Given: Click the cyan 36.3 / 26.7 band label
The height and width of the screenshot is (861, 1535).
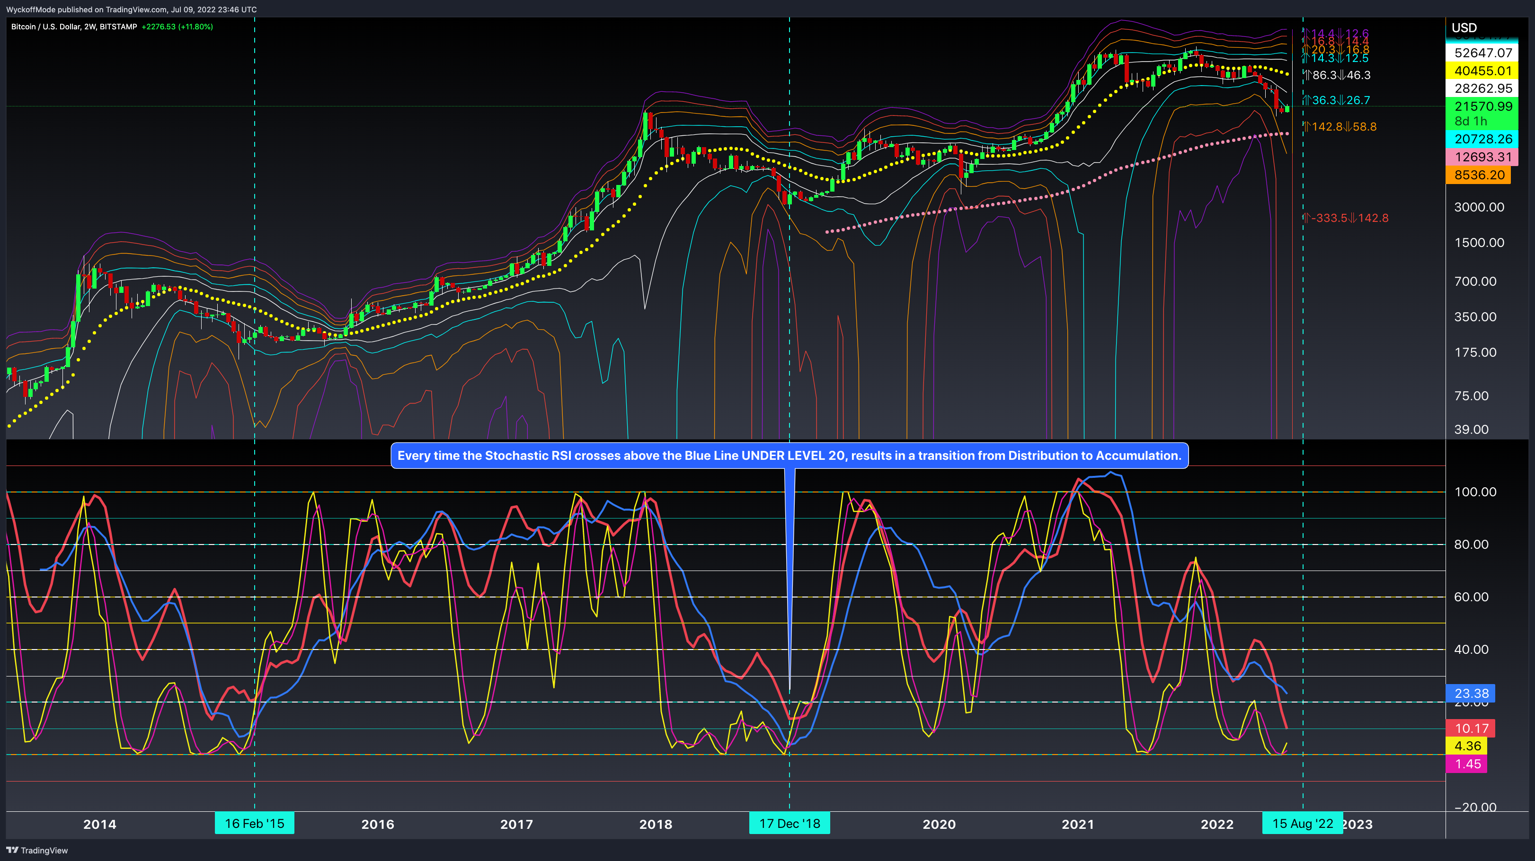Looking at the screenshot, I should 1337,100.
